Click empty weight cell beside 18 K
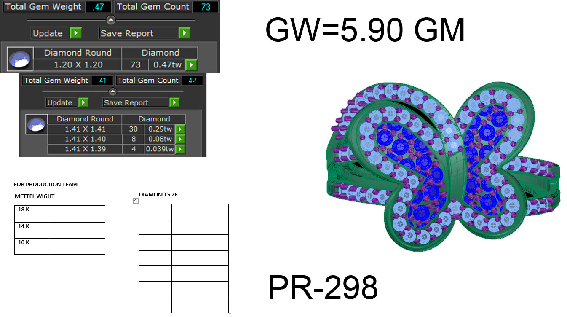567x317 pixels. [78, 214]
